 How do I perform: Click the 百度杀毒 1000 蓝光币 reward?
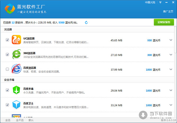[x=153, y=90]
